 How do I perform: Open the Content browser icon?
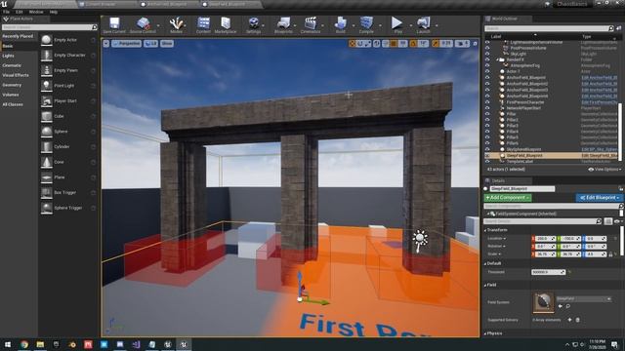tap(203, 23)
